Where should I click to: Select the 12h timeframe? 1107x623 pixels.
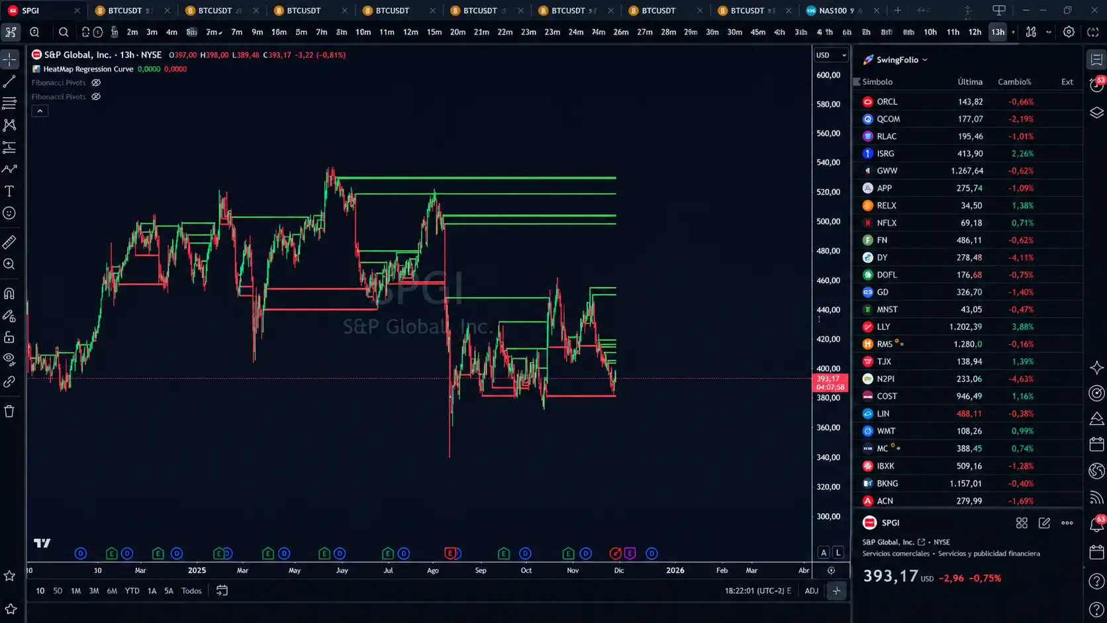pos(975,32)
